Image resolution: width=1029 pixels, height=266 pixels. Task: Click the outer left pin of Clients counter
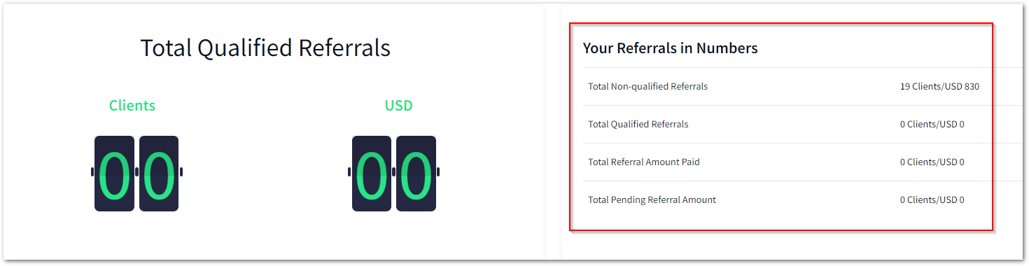(x=92, y=171)
